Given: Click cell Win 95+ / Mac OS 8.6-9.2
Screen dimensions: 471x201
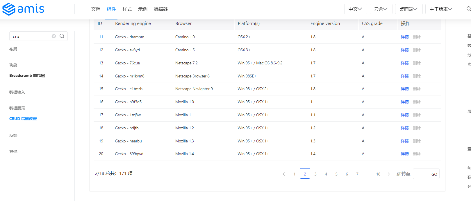Looking at the screenshot, I should coord(260,63).
